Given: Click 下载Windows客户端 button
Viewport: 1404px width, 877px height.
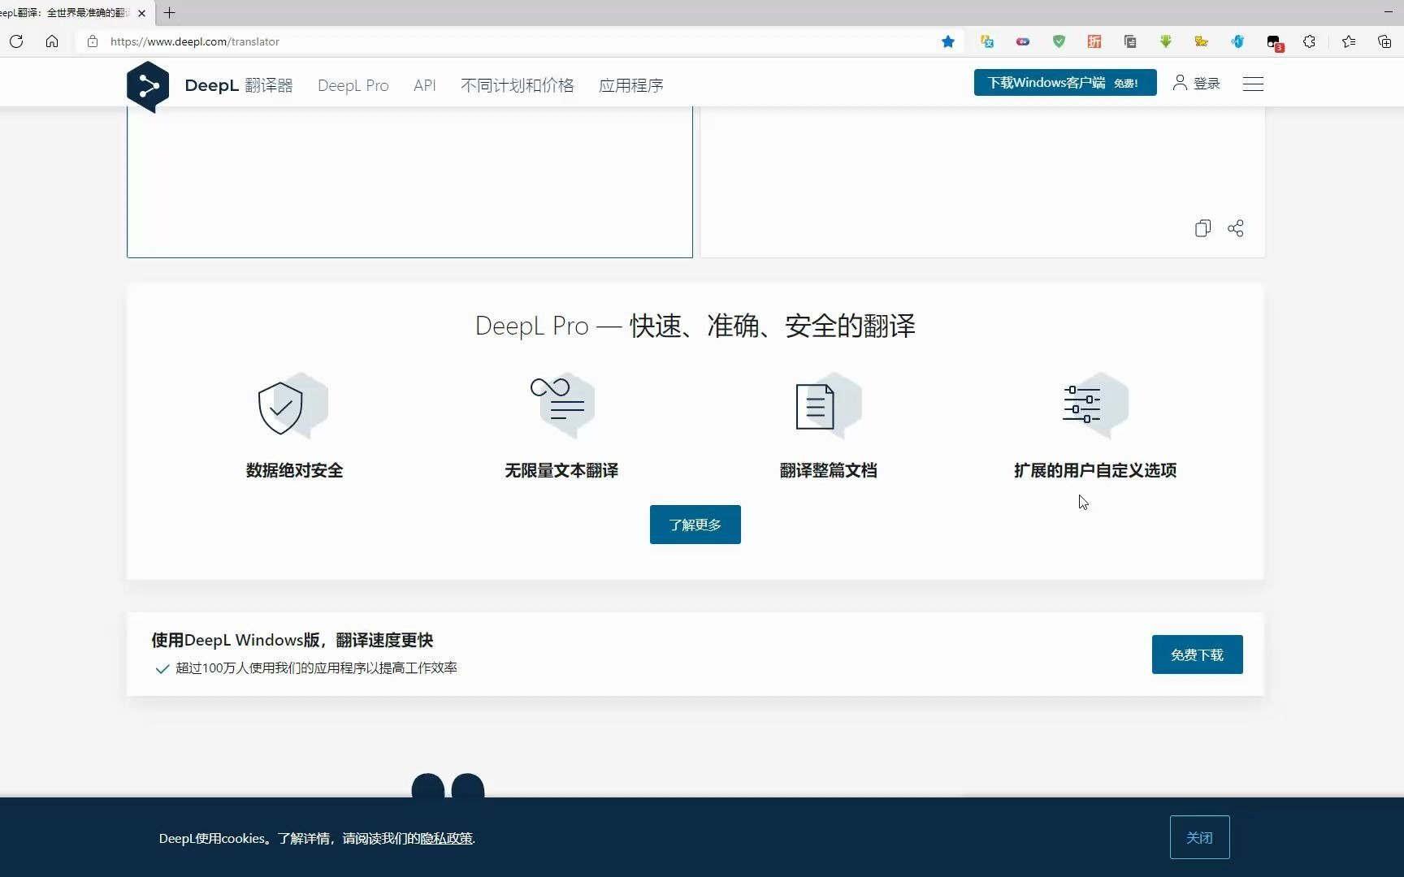Looking at the screenshot, I should (x=1065, y=83).
